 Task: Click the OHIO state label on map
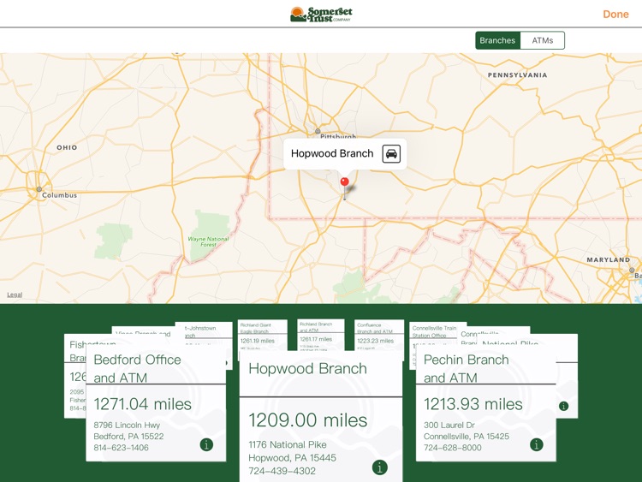tap(67, 147)
